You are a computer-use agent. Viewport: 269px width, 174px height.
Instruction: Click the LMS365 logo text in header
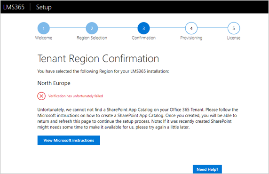pyautogui.click(x=14, y=7)
